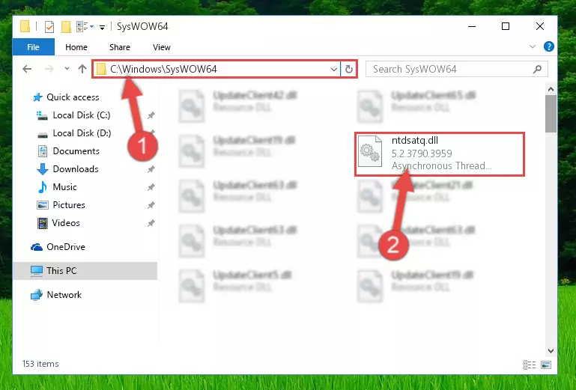Expand the ribbon with the chevron
Image resolution: width=576 pixels, height=390 pixels.
(533, 46)
